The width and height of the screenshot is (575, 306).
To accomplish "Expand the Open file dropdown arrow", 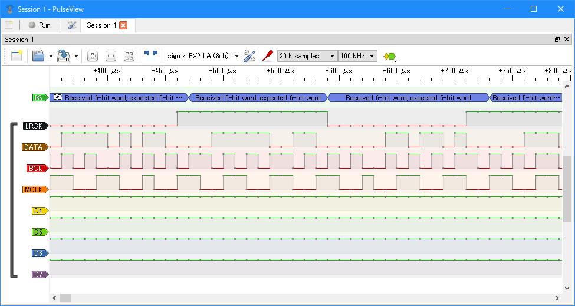I will tap(51, 56).
